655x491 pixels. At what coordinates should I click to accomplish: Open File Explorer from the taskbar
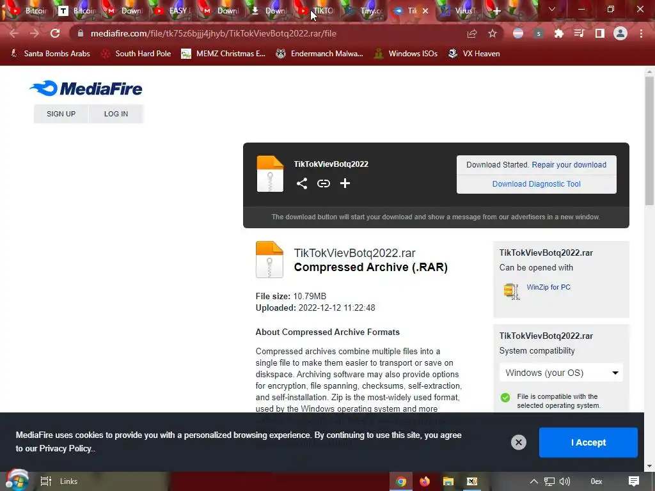(448, 481)
